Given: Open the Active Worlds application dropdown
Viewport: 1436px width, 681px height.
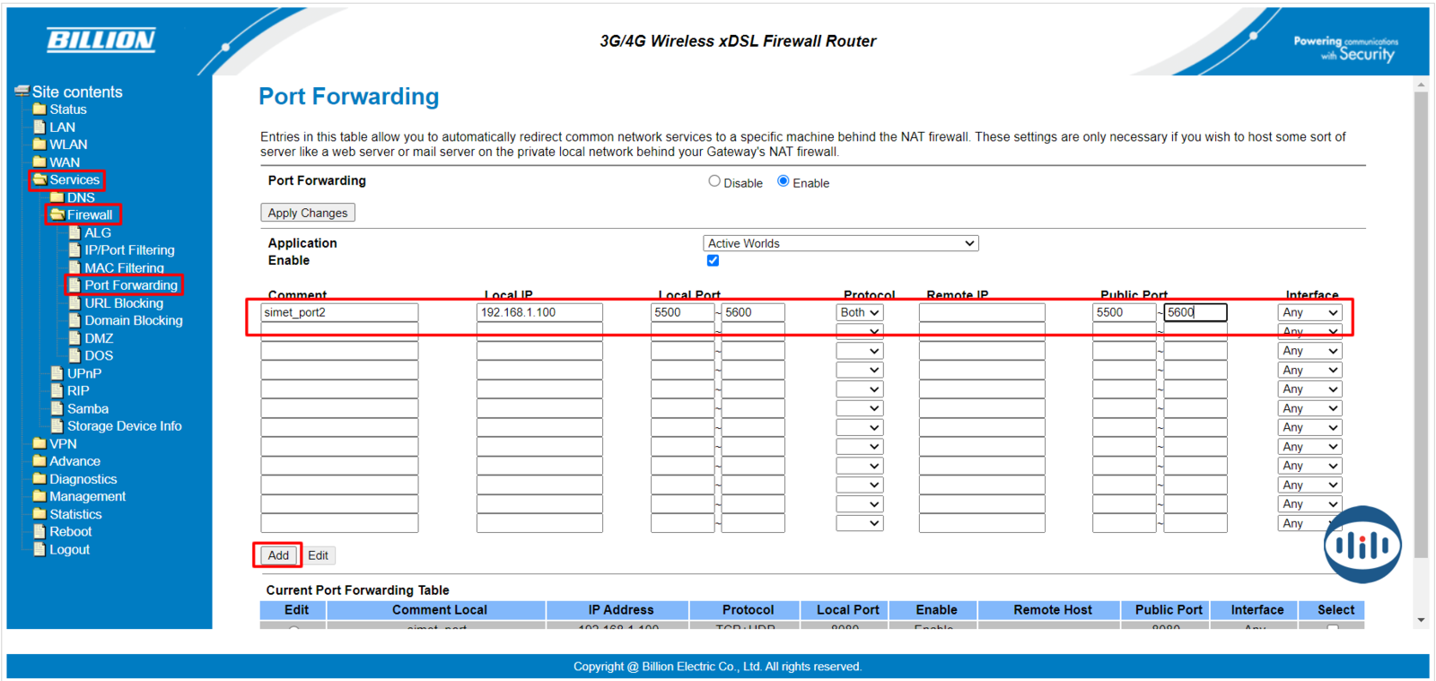Looking at the screenshot, I should pos(840,243).
